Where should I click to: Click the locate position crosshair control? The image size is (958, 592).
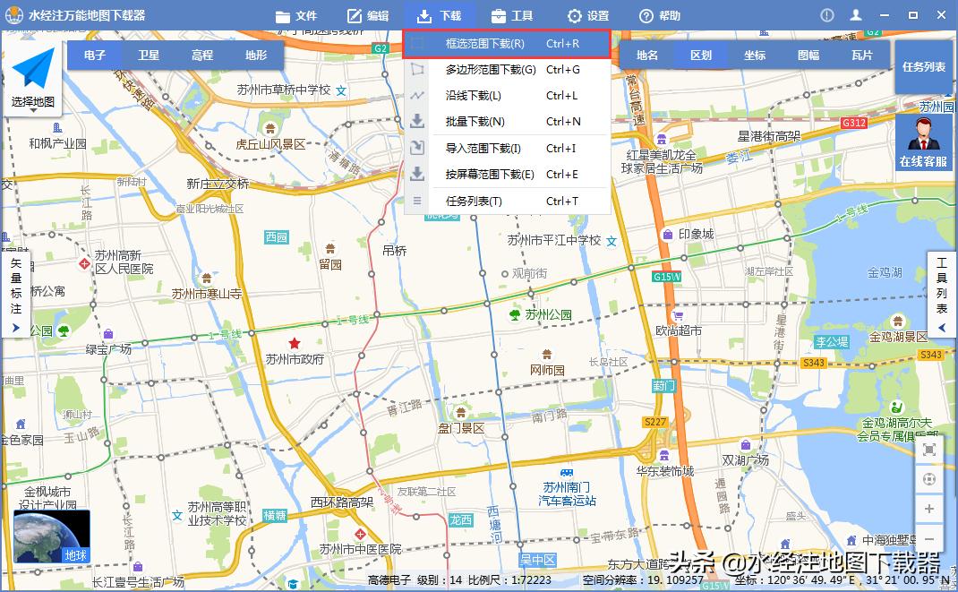(929, 479)
